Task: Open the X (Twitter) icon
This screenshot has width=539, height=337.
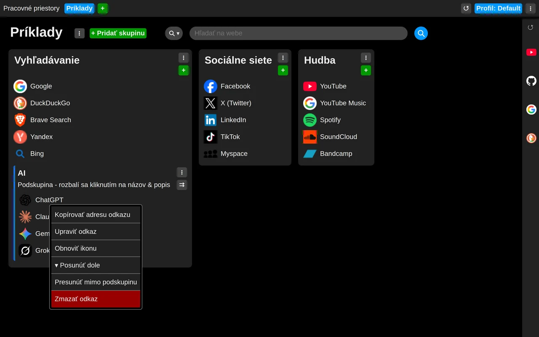Action: 211,103
